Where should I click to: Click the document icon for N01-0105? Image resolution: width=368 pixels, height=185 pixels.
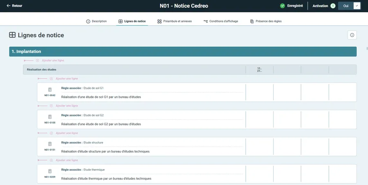click(50, 117)
